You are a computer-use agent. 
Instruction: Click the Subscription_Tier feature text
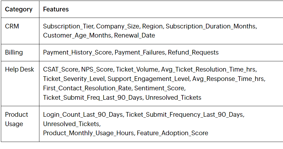[68, 26]
